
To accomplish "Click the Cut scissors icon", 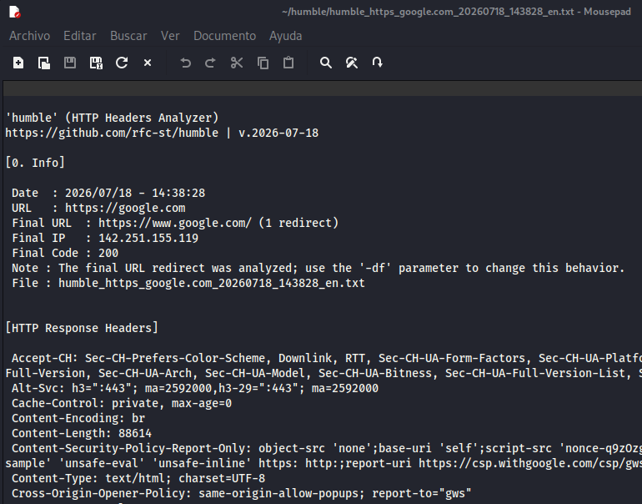I will (x=237, y=63).
